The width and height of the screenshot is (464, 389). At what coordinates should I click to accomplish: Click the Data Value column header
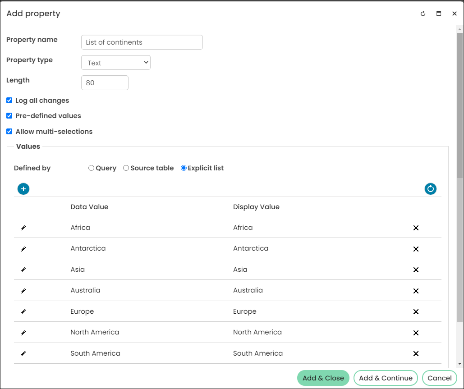[89, 207]
